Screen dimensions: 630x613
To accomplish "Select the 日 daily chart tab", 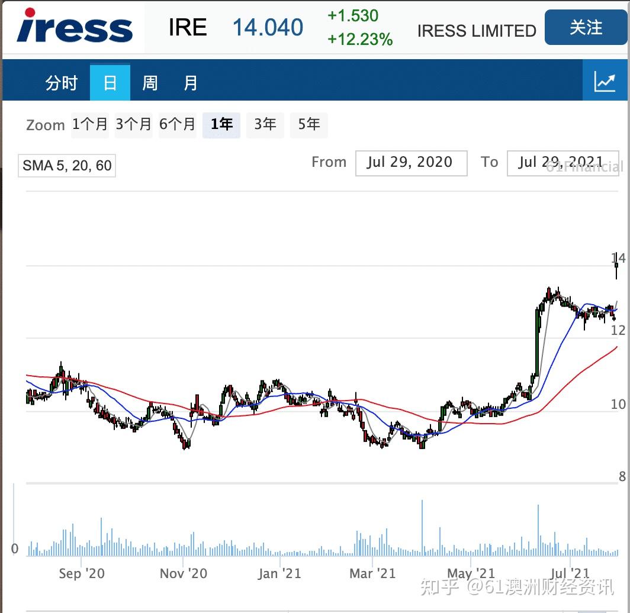I will tap(110, 83).
